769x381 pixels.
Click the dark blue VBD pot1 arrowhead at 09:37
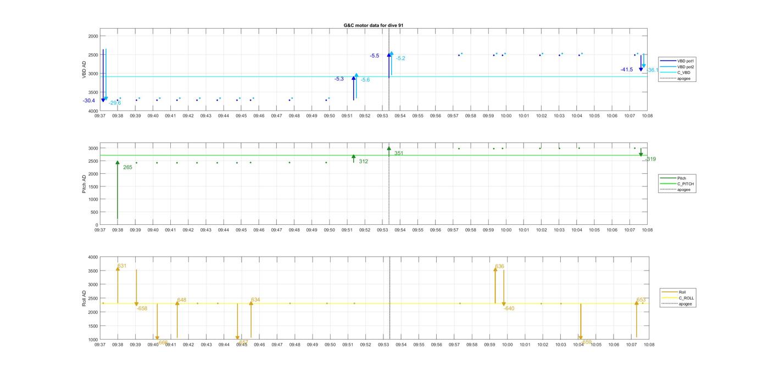point(103,100)
